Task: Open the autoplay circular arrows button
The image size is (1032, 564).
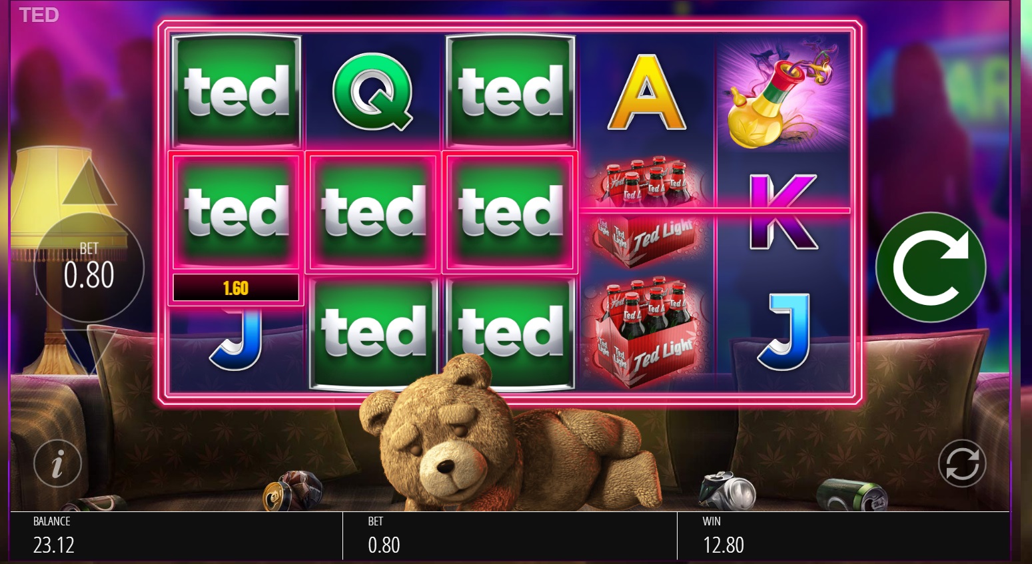Action: (962, 463)
